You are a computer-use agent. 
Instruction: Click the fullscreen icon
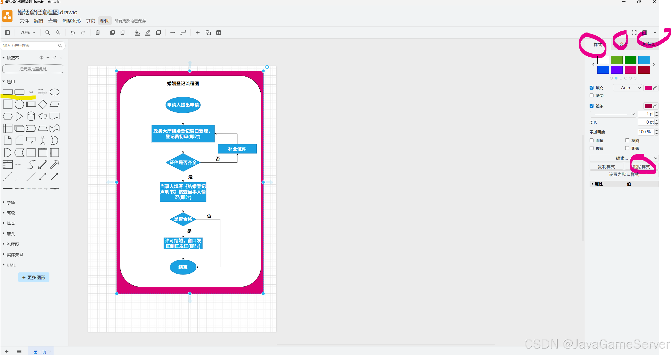point(634,32)
